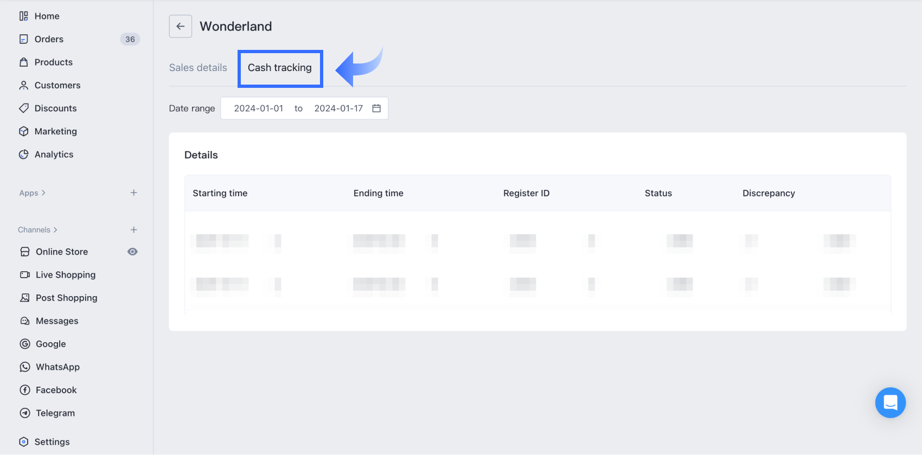Toggle Online Store visibility eye icon
The image size is (922, 455).
(x=132, y=252)
